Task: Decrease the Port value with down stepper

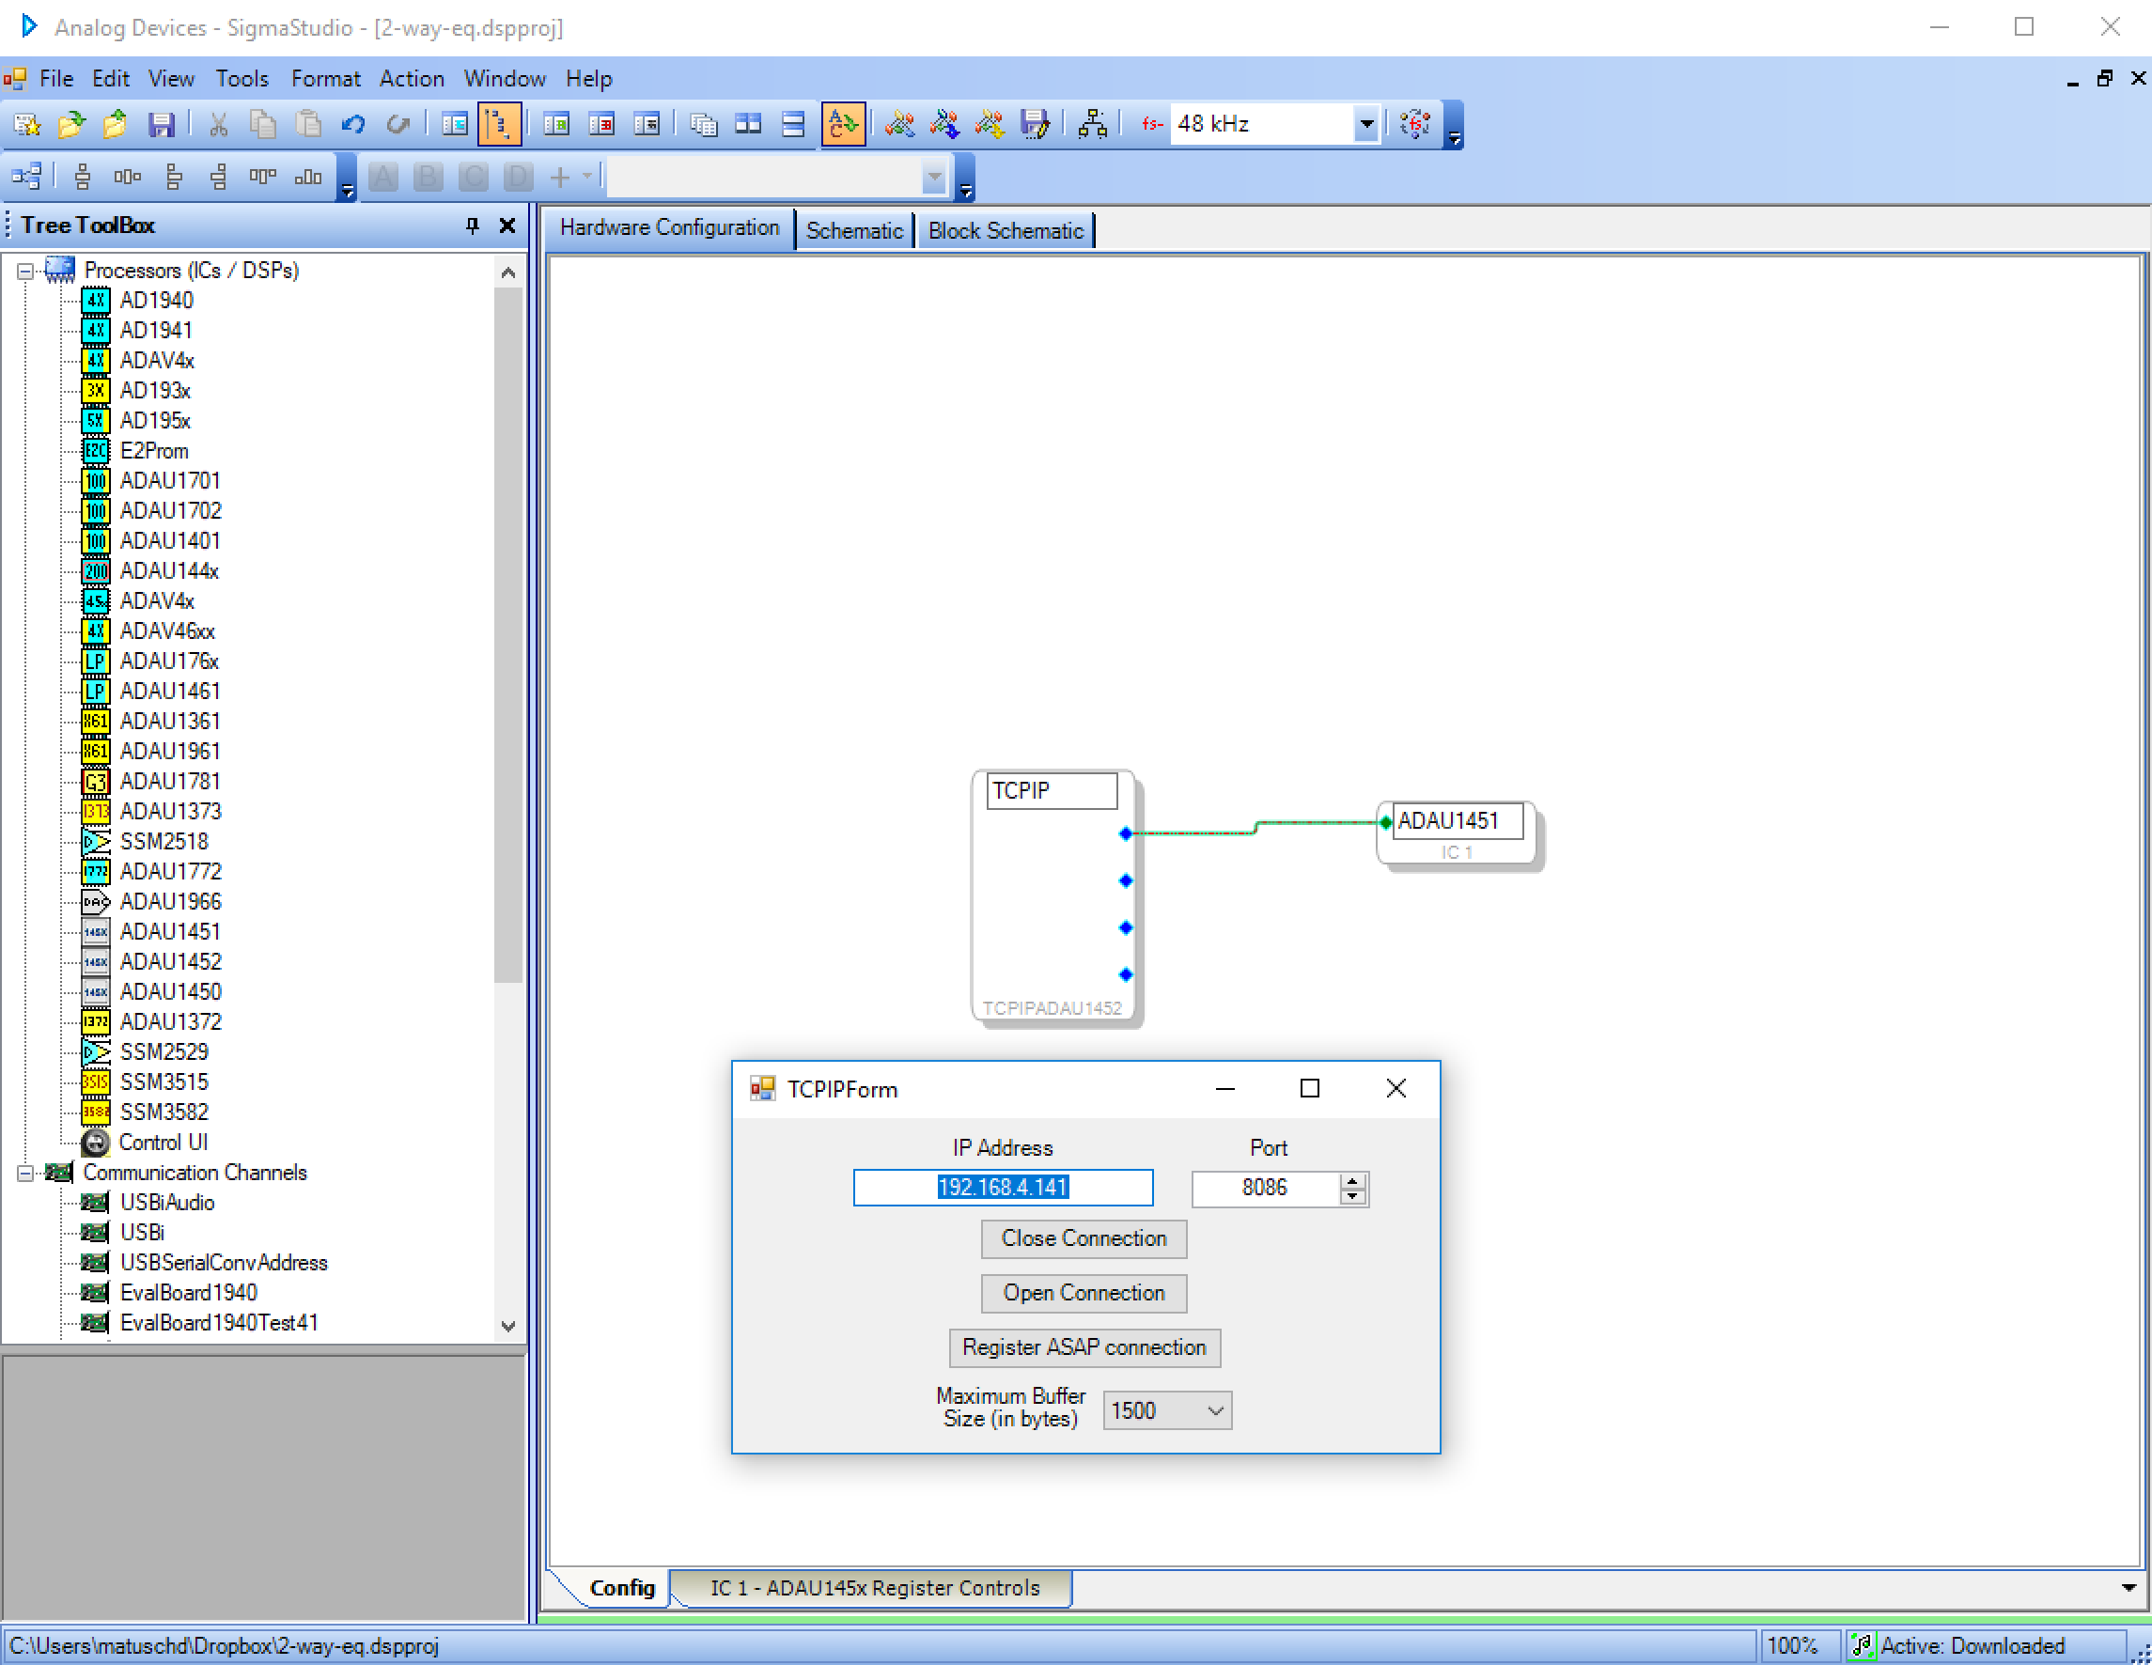Action: 1354,1197
